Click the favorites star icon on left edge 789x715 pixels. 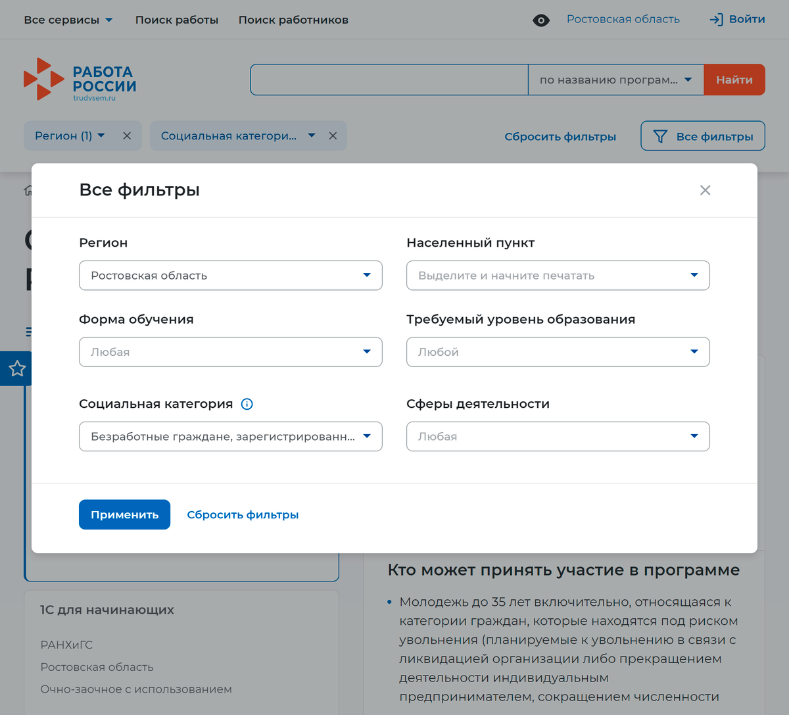point(16,368)
